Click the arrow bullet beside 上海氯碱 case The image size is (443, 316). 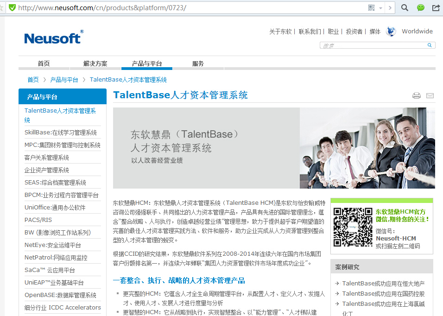tap(337, 304)
